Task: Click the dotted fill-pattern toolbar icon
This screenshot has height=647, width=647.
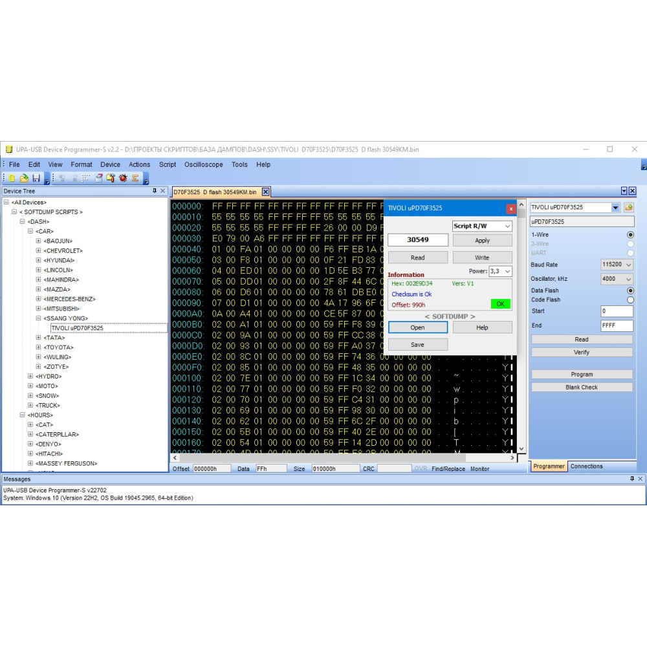Action: [x=86, y=179]
